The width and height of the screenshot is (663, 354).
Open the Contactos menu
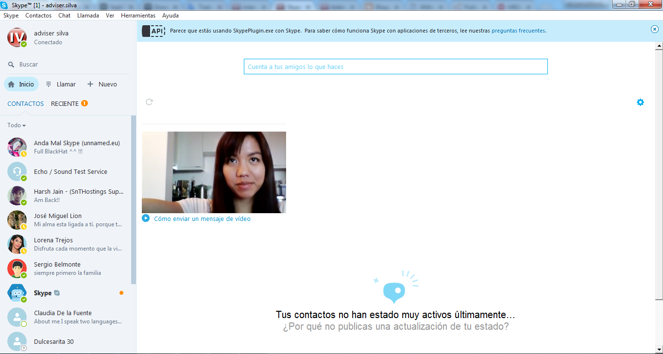click(38, 16)
